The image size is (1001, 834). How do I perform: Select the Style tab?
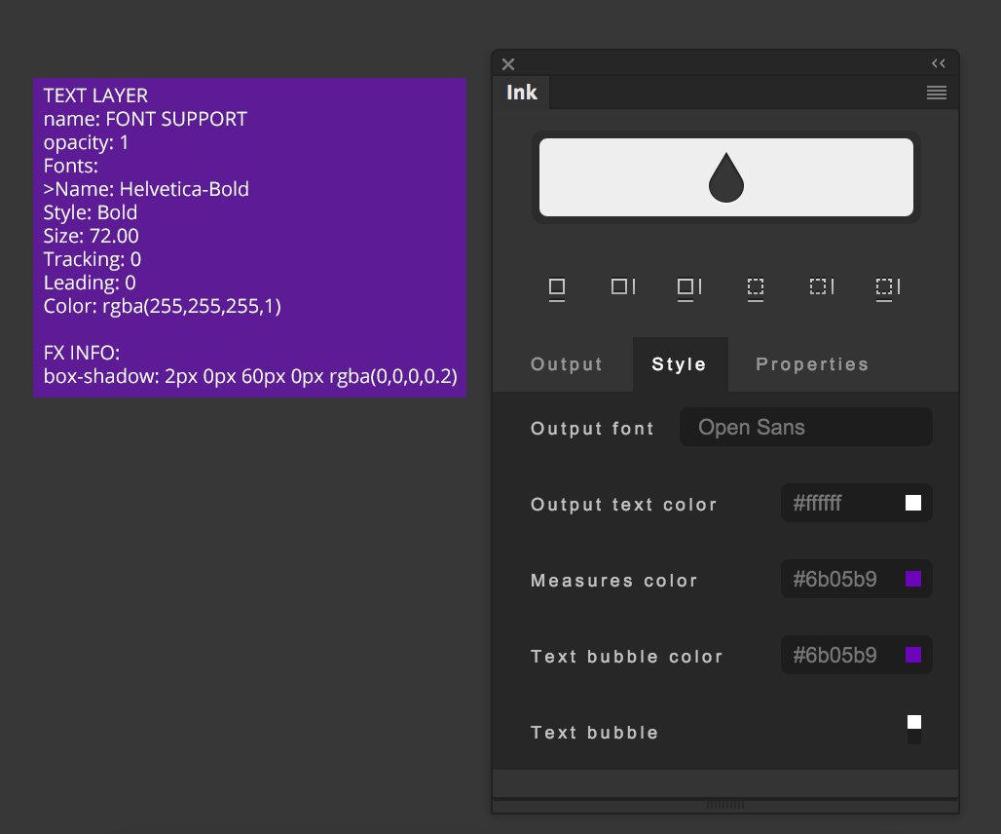[680, 364]
